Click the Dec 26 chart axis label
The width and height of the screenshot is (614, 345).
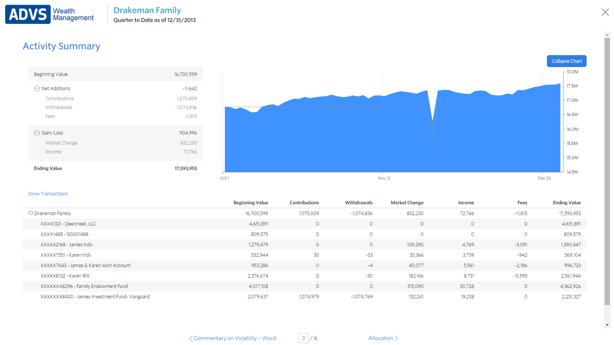[544, 178]
